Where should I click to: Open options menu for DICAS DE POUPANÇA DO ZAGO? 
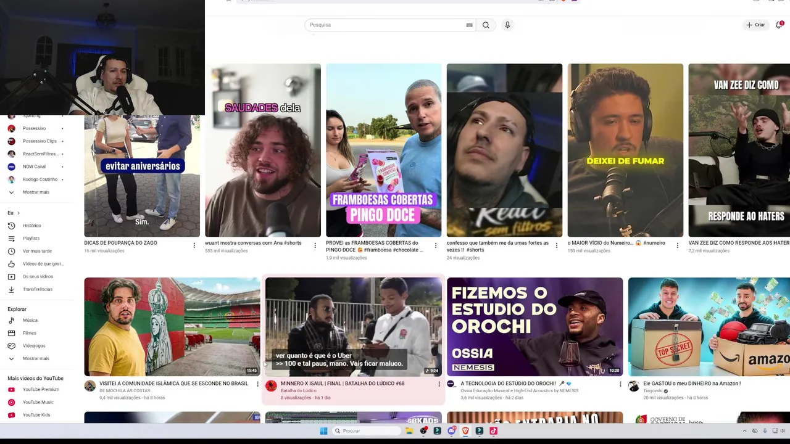[x=194, y=245]
